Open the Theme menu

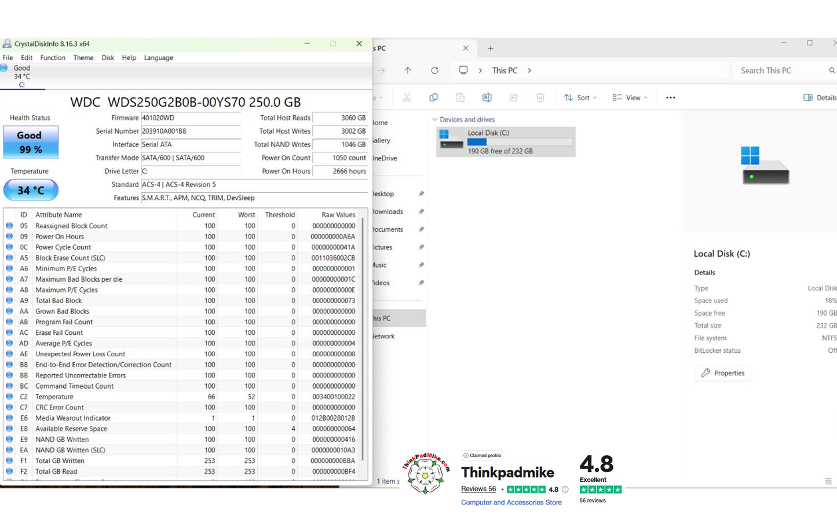83,58
